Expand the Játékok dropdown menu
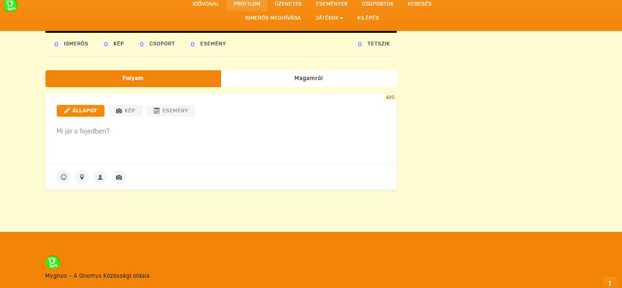This screenshot has height=288, width=622. click(329, 18)
